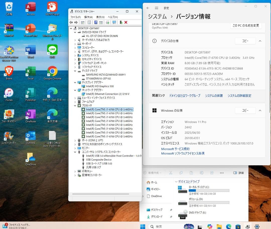The height and width of the screenshot is (229, 271).
Task: Collapse the デバイスとドライブ group
Action: coord(176,182)
